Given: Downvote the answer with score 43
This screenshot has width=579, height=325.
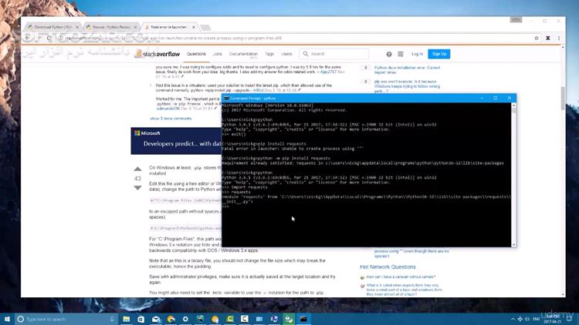Looking at the screenshot, I should tap(137, 188).
